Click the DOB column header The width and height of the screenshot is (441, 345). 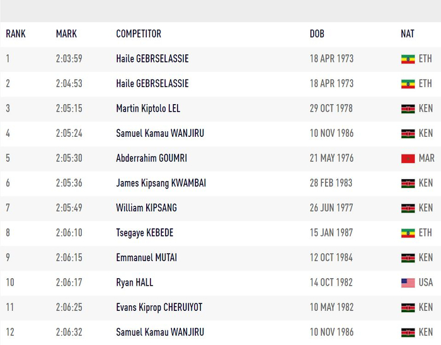[317, 34]
